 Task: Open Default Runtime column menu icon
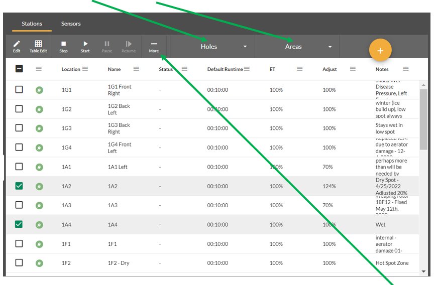click(247, 69)
